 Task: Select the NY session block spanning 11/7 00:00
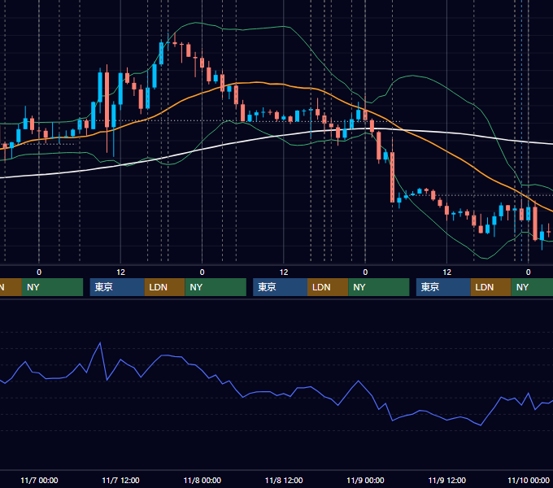52,287
